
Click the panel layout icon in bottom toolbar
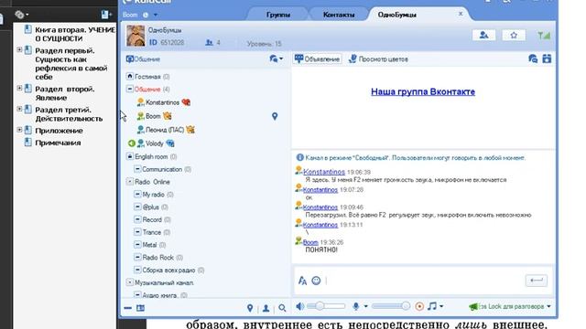(140, 308)
